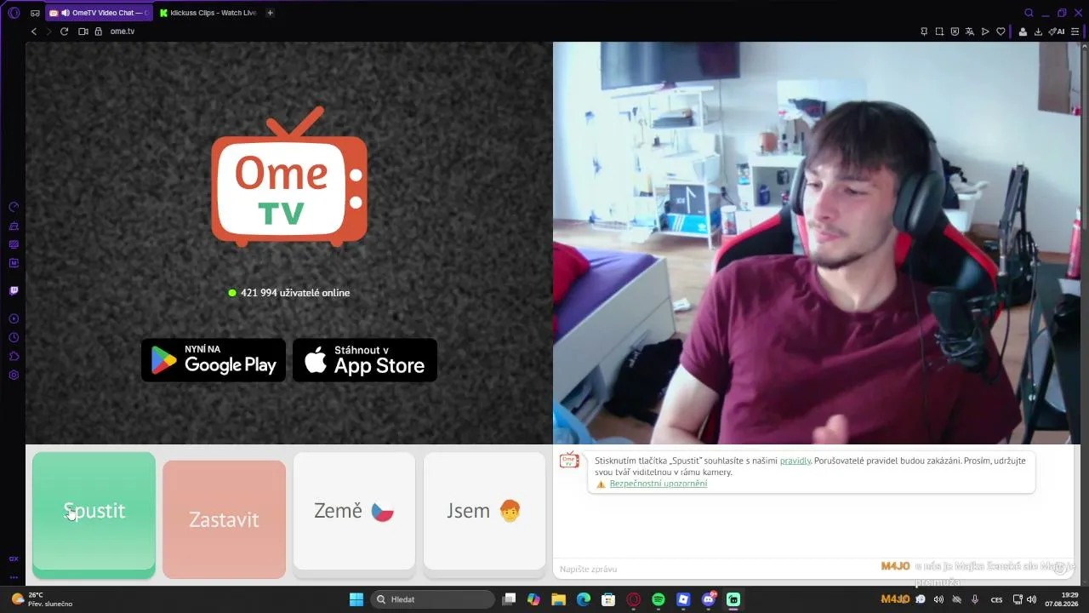Open sidebar settings gear icon
The height and width of the screenshot is (613, 1089).
click(x=14, y=375)
